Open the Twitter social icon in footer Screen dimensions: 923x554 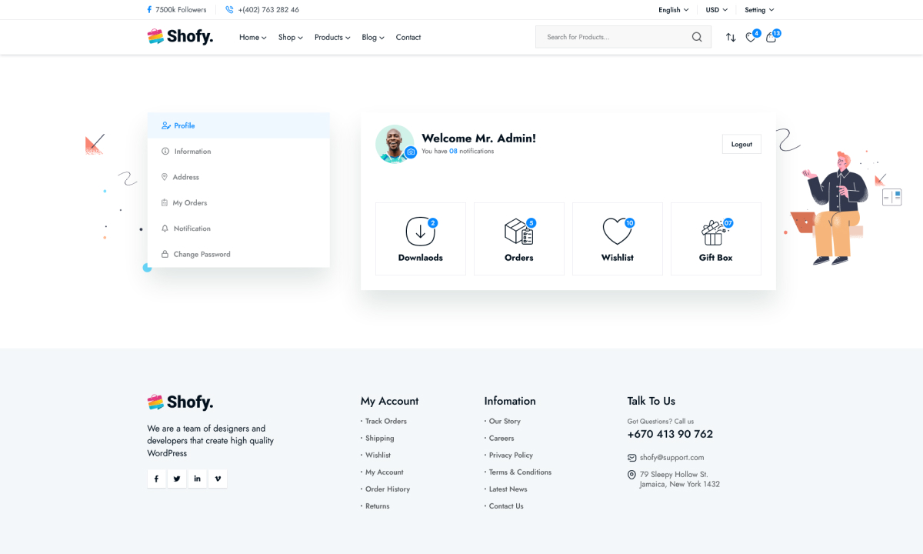tap(177, 479)
